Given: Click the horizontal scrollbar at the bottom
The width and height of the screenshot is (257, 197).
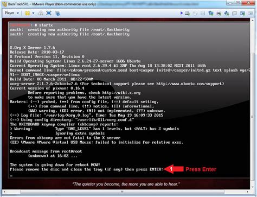Looking at the screenshot, I should [x=122, y=192].
